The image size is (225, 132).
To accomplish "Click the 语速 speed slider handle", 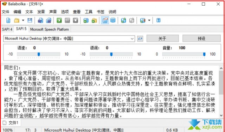I will point(39,54).
